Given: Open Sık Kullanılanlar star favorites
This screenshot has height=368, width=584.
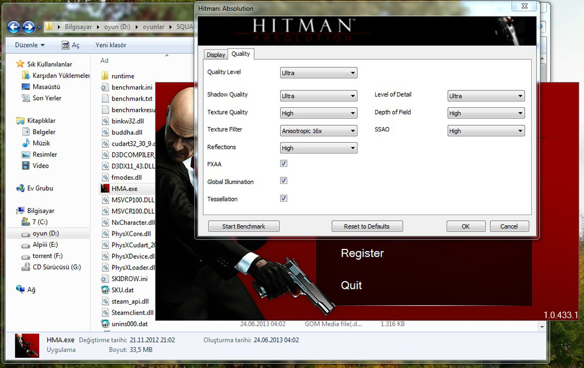Looking at the screenshot, I should point(20,64).
